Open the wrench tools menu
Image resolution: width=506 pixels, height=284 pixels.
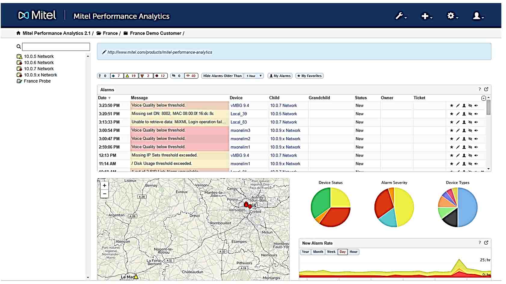pos(400,16)
